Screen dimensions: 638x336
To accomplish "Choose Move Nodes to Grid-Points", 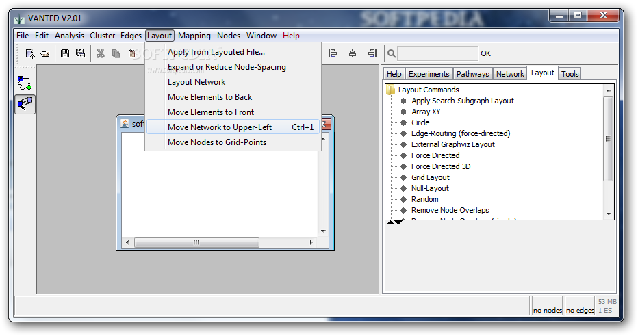I will 233,142.
